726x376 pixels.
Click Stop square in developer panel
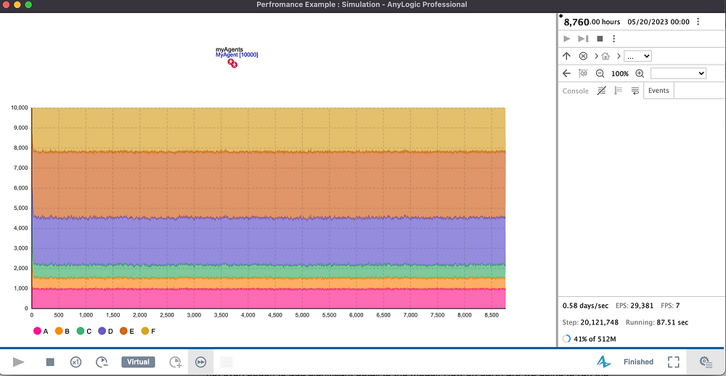pos(600,39)
